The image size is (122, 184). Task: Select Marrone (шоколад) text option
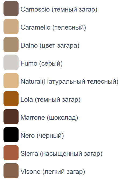(49, 118)
